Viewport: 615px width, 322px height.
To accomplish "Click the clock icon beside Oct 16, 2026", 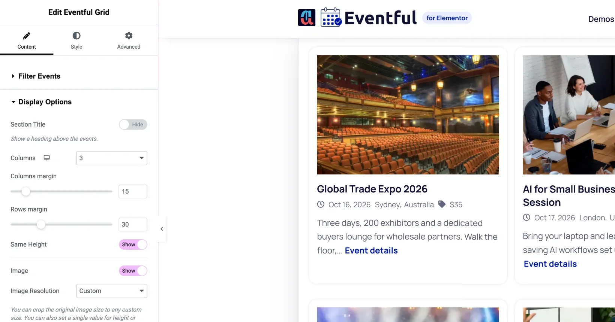I will click(x=321, y=204).
